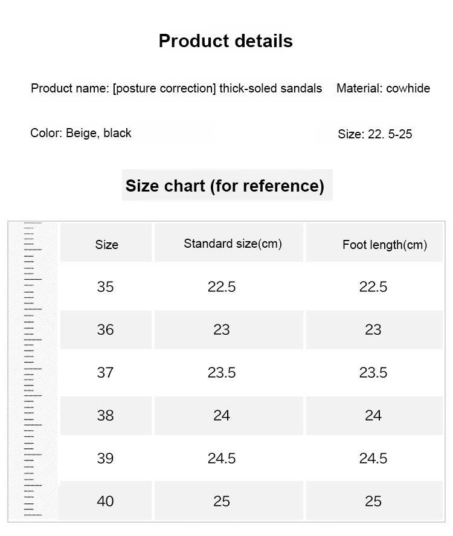Select the Color: Beige, black text
This screenshot has height=536, width=453.
tap(80, 133)
